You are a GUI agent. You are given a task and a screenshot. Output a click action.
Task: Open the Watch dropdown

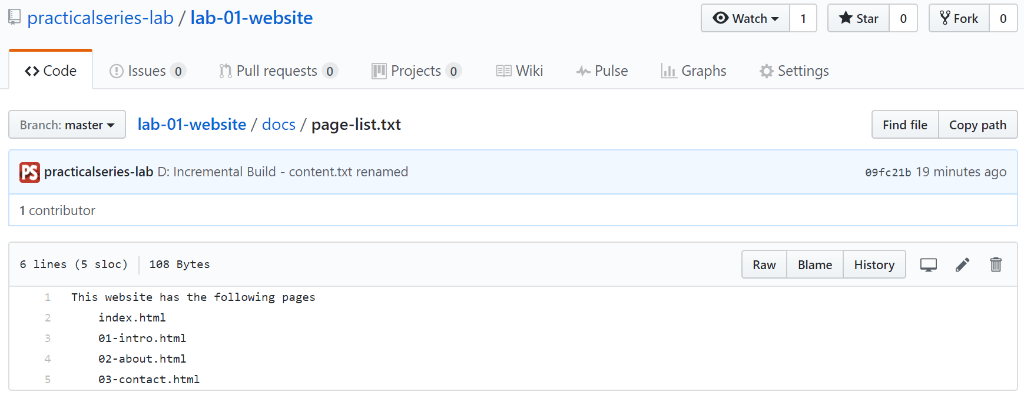745,18
